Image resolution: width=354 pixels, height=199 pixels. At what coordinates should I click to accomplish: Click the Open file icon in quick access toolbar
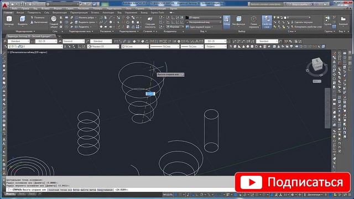(x=17, y=4)
